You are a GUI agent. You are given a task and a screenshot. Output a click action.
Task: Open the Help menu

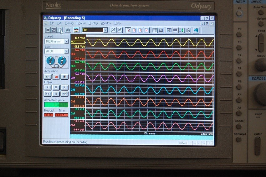point(117,23)
